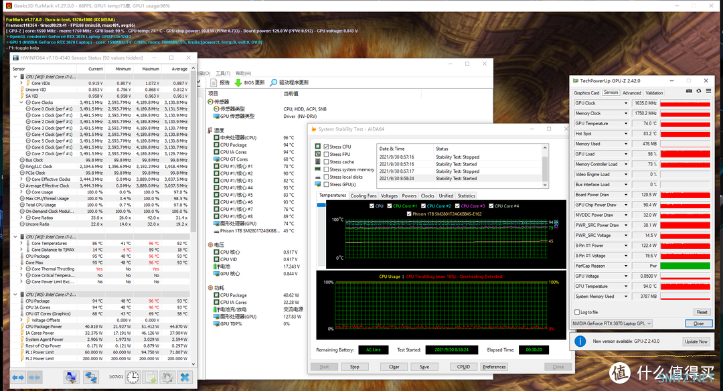This screenshot has height=391, width=723.
Task: Open Preferences in stability test
Action: 494,367
